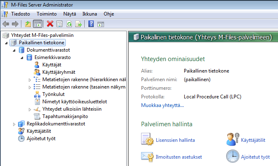This screenshot has height=166, width=278.
Task: Open the Toiminto menu
Action: 46,14
